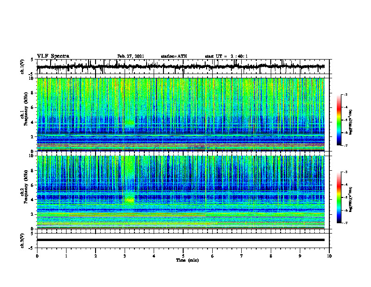Click the ch.1 spectrogram color bar
The image size is (371, 287).
point(339,120)
